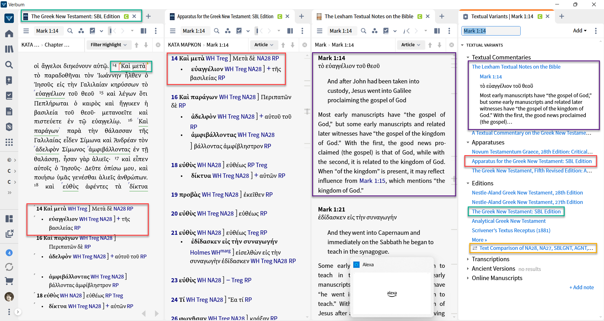Collapse the TEXTUAL VARIANTS section
604x321 pixels.
click(462, 45)
